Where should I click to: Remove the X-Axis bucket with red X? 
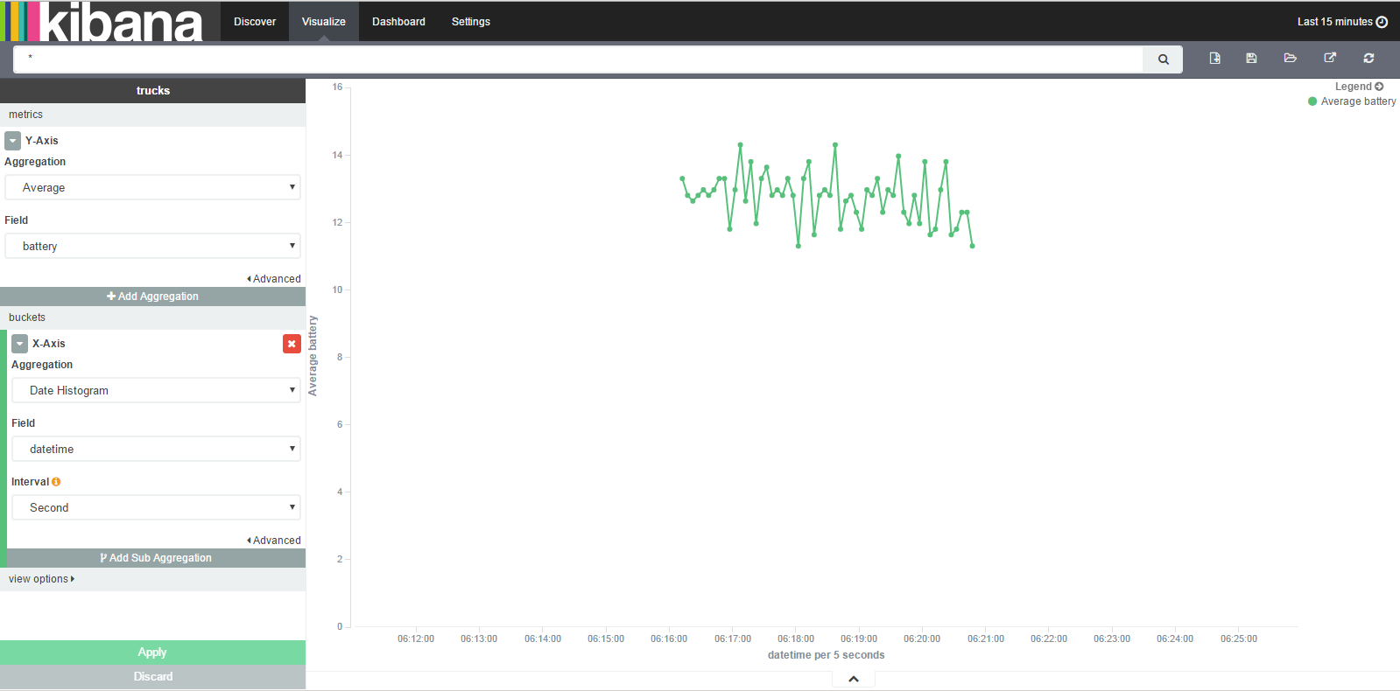coord(292,344)
